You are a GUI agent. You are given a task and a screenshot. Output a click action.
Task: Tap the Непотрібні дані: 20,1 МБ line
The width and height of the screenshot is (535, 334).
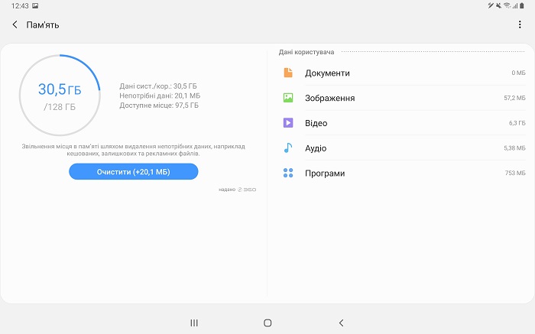(160, 96)
